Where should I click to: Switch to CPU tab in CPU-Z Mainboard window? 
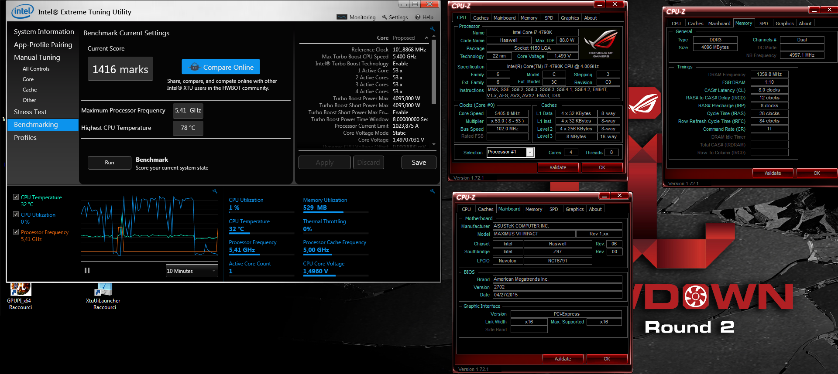[466, 209]
